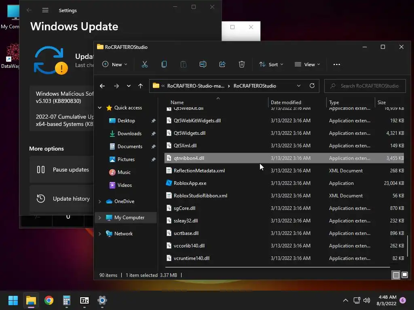Image resolution: width=414 pixels, height=310 pixels.
Task: Click the network tray icon
Action: (x=357, y=300)
